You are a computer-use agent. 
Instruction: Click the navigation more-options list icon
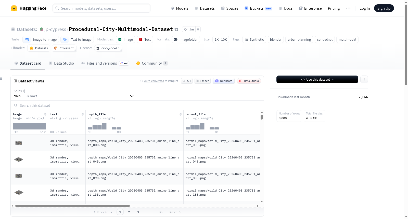pyautogui.click(x=348, y=8)
